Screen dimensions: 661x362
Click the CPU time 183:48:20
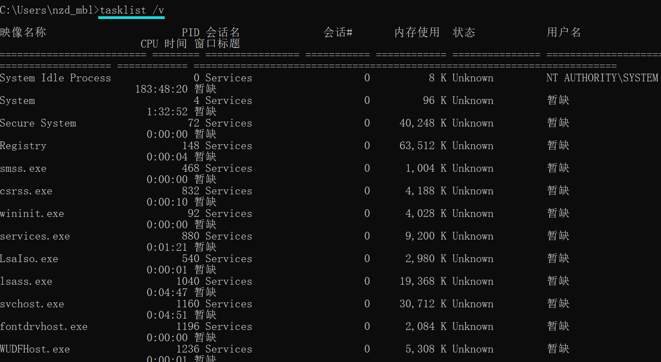tap(161, 89)
